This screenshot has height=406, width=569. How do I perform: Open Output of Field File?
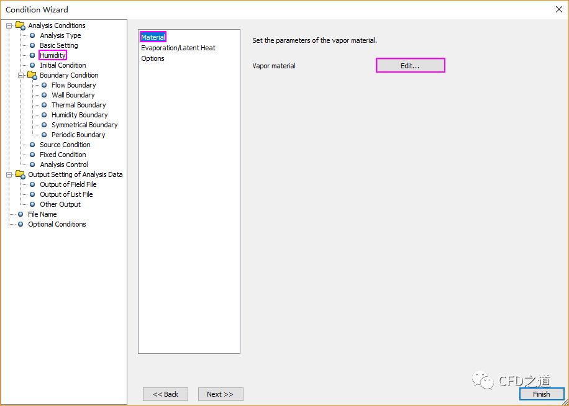point(68,184)
